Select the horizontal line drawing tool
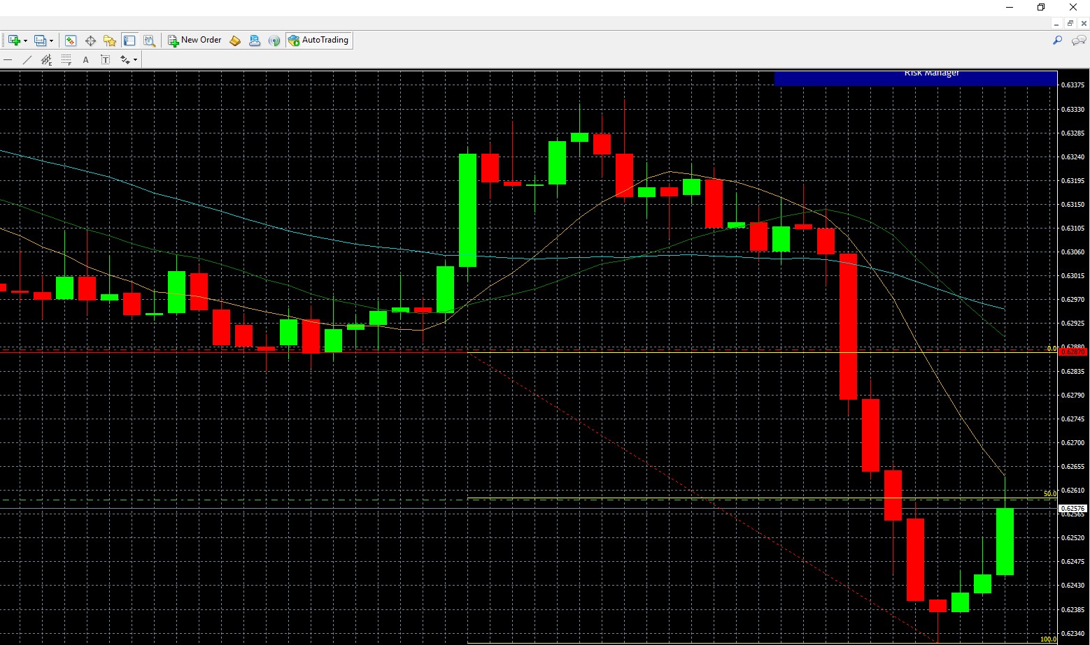 (8, 60)
